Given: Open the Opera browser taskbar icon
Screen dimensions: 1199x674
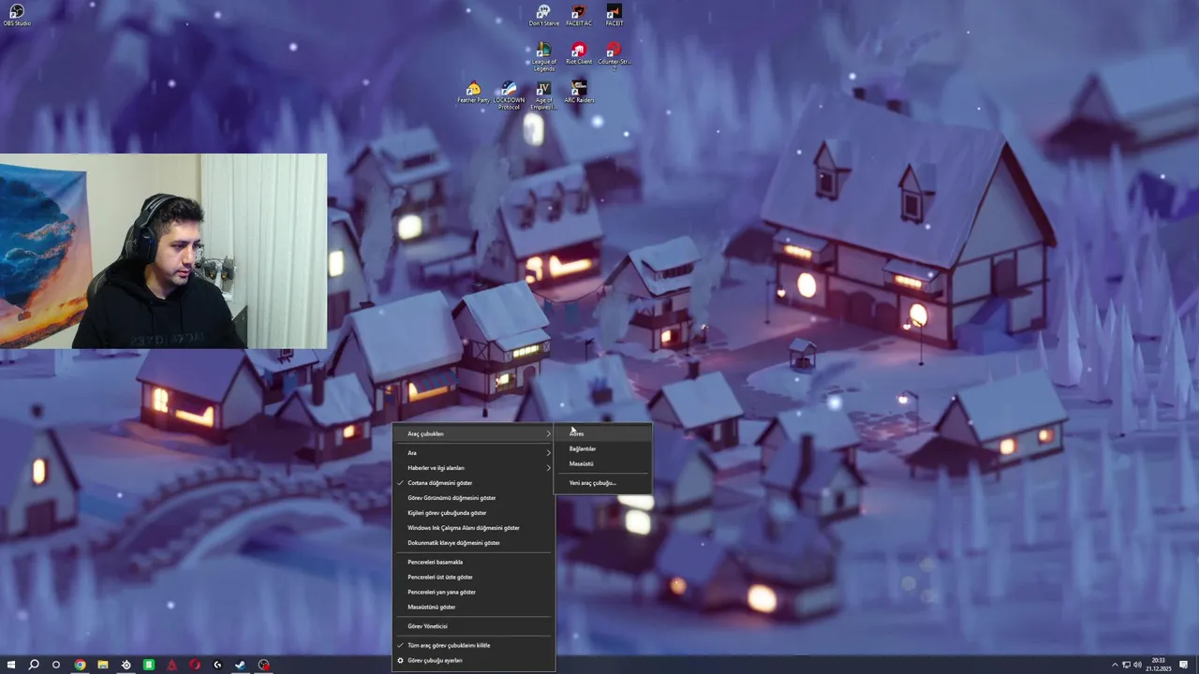Looking at the screenshot, I should tap(195, 665).
